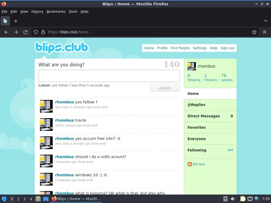Open the Help menu in the menu bar

84,12
